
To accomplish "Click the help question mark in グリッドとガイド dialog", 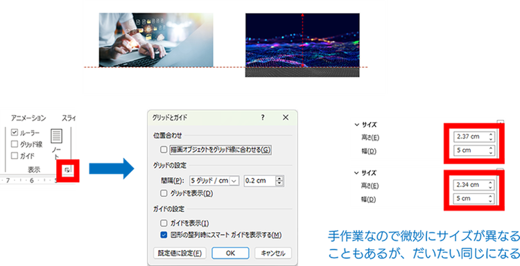I will tap(263, 117).
